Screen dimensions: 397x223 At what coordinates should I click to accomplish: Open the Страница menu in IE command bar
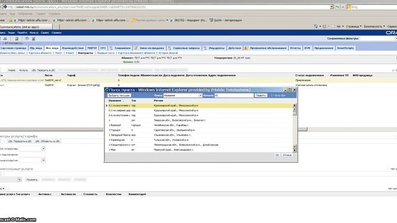[354, 26]
